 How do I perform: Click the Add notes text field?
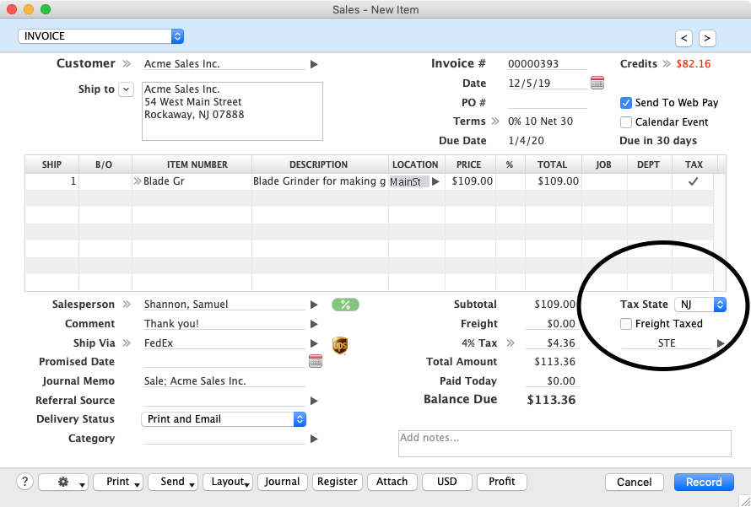point(564,443)
